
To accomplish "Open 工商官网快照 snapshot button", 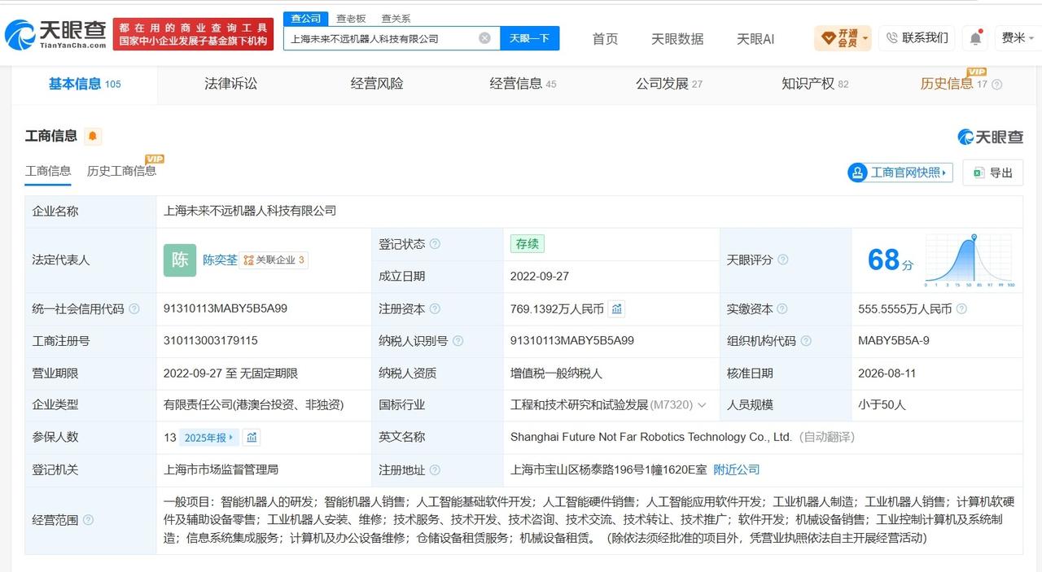I will pyautogui.click(x=900, y=172).
